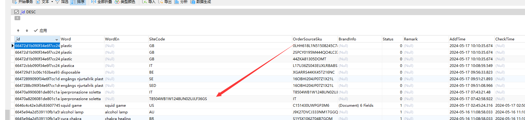The image size is (525, 120).
Task: Click the OrderSourceSku column header
Action: [315, 39]
